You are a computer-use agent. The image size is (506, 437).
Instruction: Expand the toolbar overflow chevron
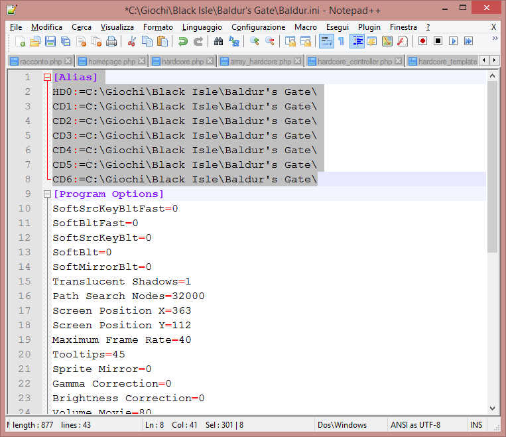tap(495, 38)
